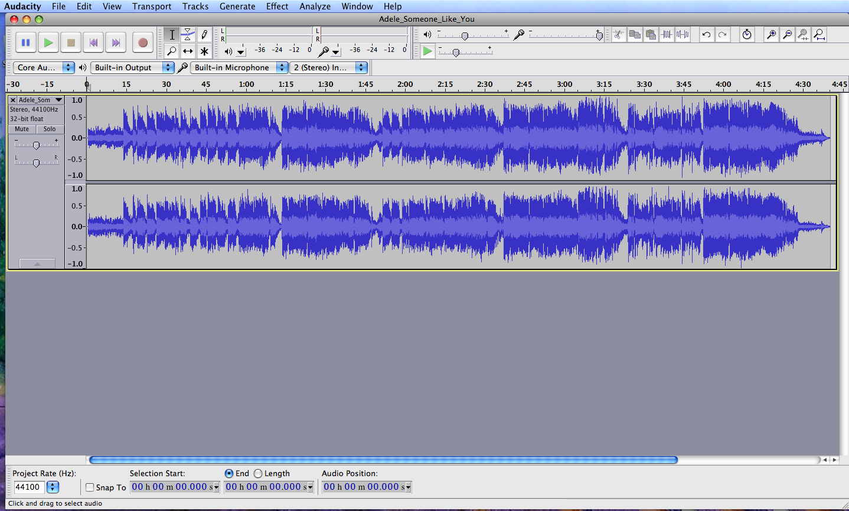The height and width of the screenshot is (511, 849).
Task: Click the track gain slider knob
Action: [36, 145]
